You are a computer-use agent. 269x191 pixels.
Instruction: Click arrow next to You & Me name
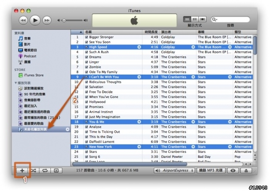click(x=139, y=122)
